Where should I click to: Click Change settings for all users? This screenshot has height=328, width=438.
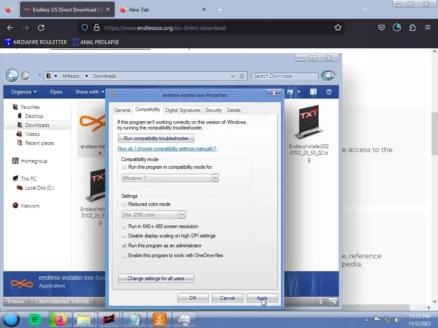(156, 278)
